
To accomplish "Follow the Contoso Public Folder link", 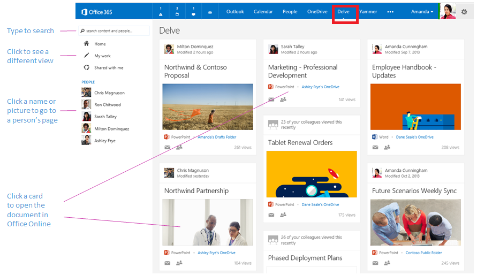I will coord(423,253).
